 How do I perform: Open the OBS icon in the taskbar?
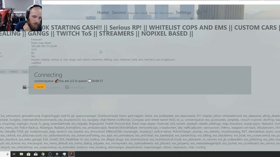pos(50,154)
